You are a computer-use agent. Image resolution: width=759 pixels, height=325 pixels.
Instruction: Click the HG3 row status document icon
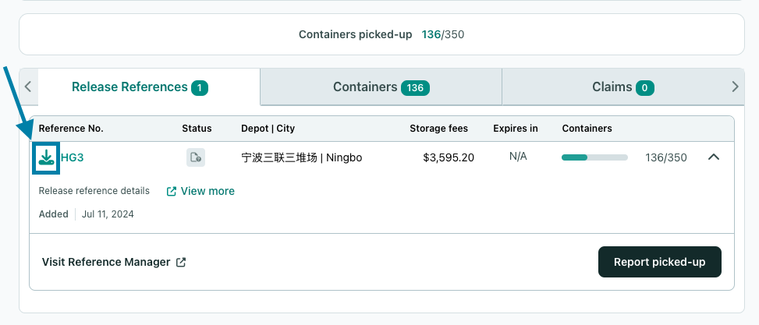pyautogui.click(x=196, y=157)
